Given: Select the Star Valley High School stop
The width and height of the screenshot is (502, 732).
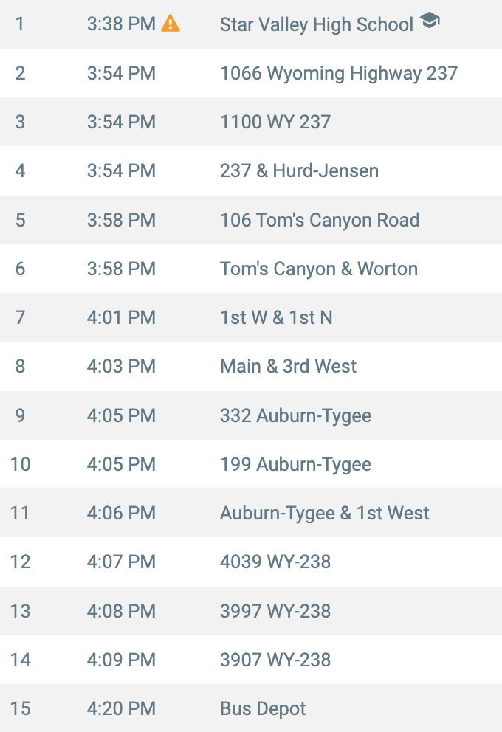Looking at the screenshot, I should pos(251,24).
